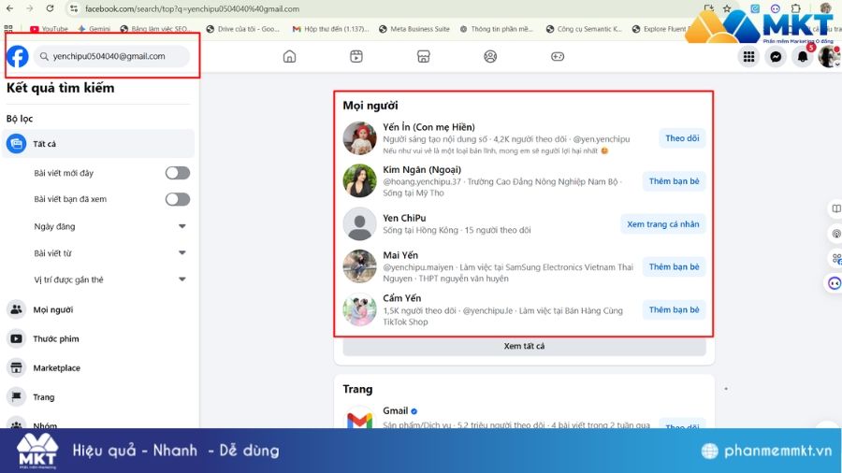The image size is (842, 473).
Task: Open the Yen ChiPu profile name
Action: (404, 218)
